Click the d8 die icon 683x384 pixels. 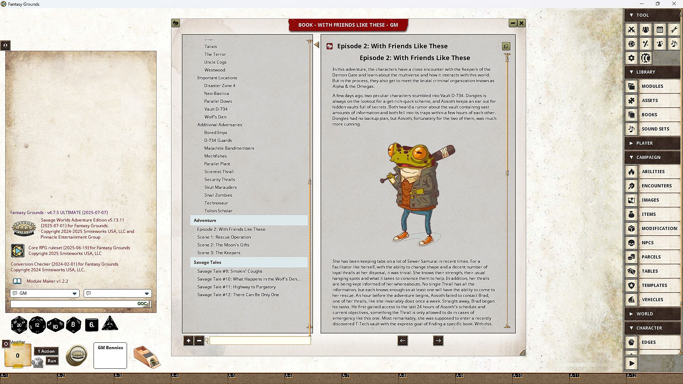73,325
